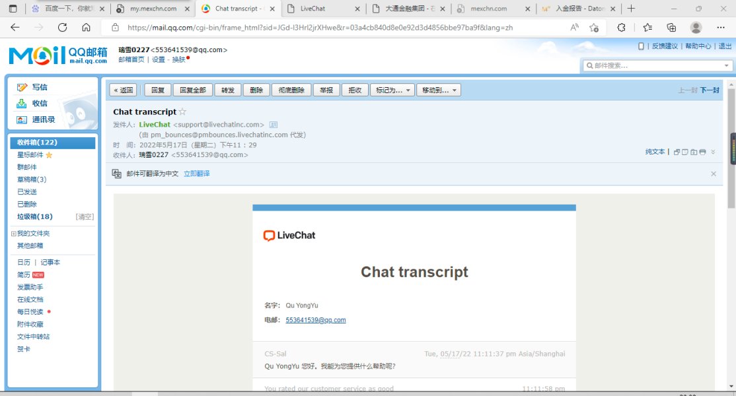This screenshot has height=396, width=736.
Task: Click the translate icon in the notice bar
Action: click(x=117, y=174)
